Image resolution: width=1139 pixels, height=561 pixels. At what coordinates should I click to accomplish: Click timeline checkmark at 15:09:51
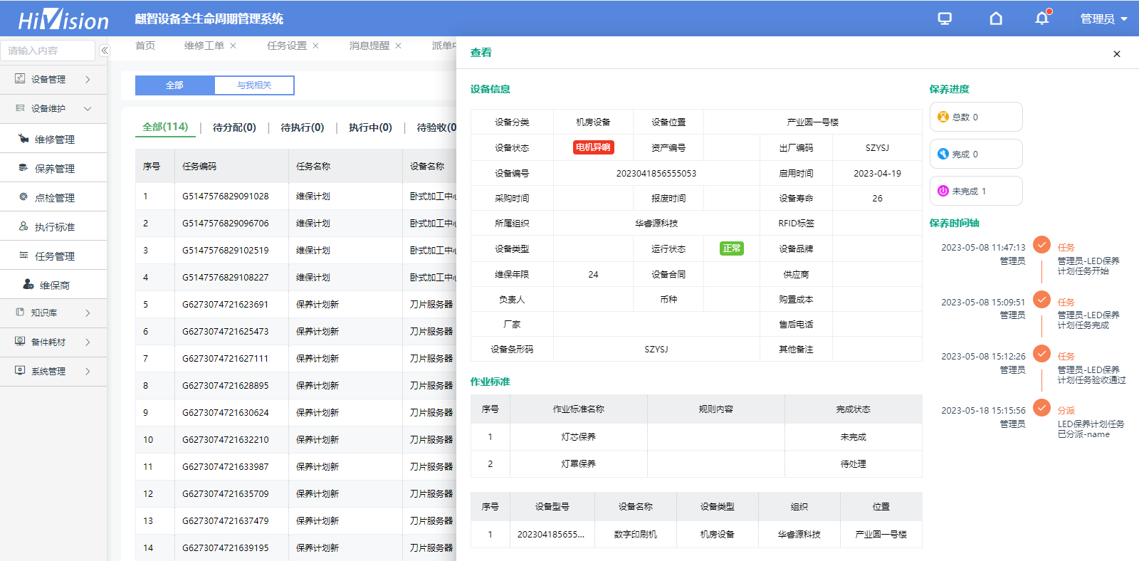click(1042, 299)
